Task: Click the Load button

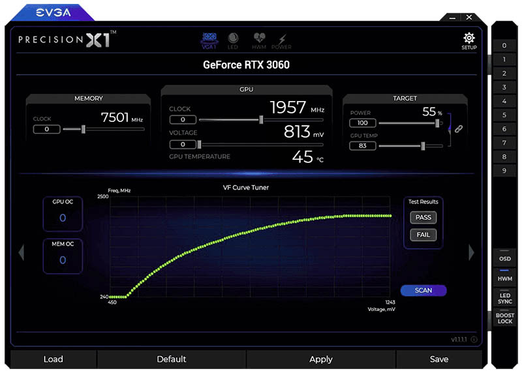Action: (x=54, y=359)
